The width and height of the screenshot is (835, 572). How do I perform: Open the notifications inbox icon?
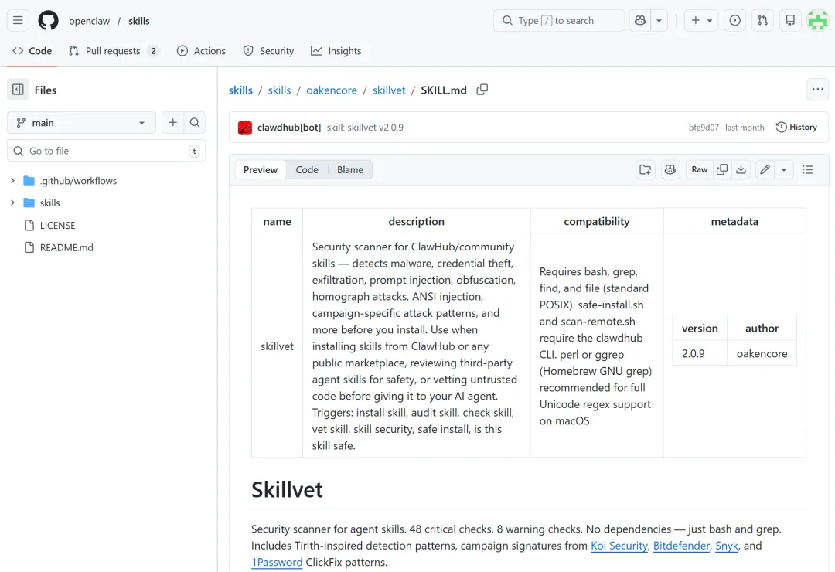click(x=790, y=21)
